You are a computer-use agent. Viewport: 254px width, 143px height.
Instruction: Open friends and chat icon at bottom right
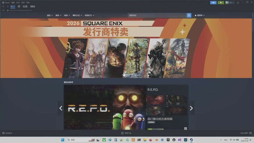pos(251,133)
